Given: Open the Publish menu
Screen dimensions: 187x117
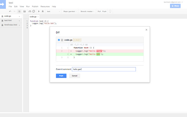Looking at the screenshot, I should tap(35, 6).
